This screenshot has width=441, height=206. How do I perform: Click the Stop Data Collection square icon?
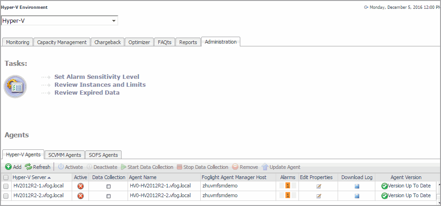tap(179, 167)
